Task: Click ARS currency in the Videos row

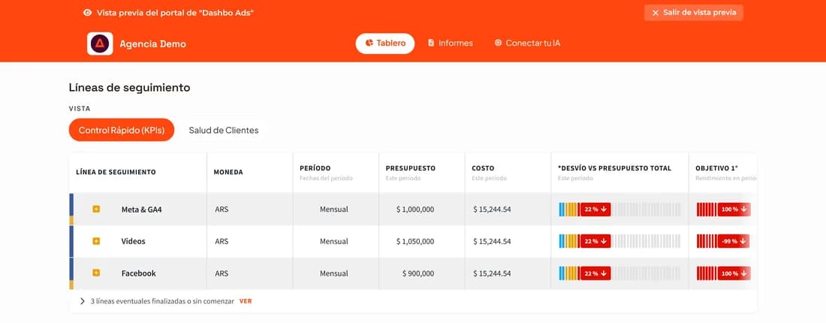Action: pos(222,241)
